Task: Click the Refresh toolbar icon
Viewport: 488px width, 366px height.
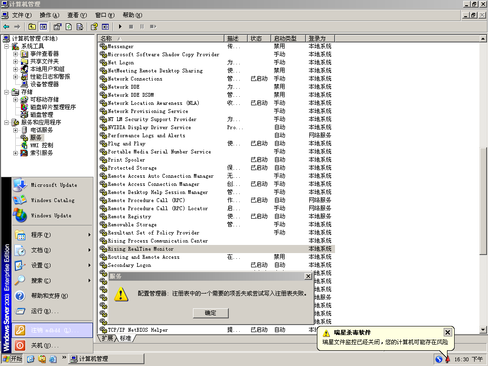Action: click(x=69, y=27)
